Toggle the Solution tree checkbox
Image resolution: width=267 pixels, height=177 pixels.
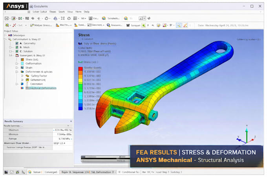(x=10, y=51)
